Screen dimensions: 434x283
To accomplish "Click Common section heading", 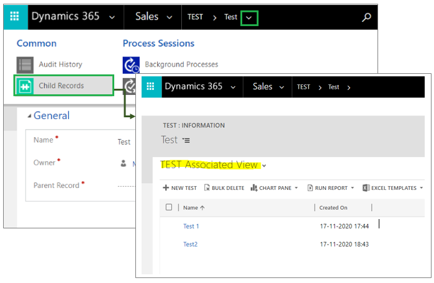I will (37, 43).
